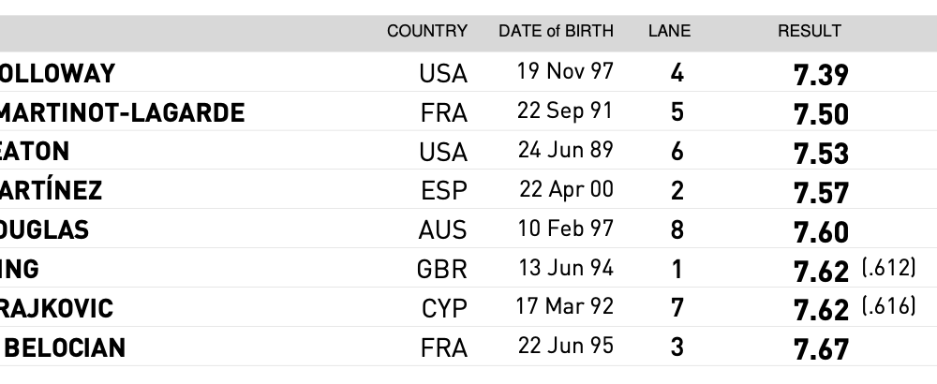Click the EATON athlete name
This screenshot has height=384, width=937.
tap(35, 152)
